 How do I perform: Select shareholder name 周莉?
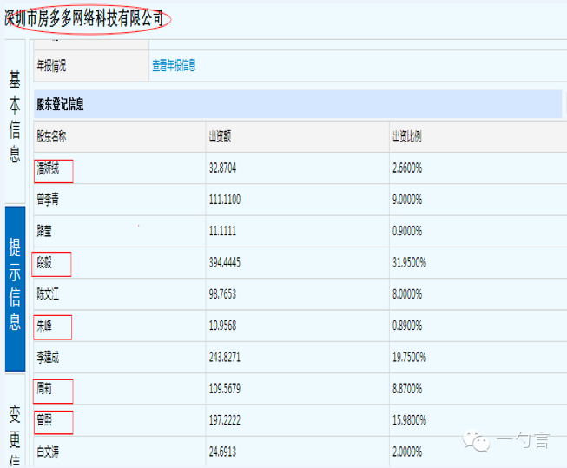[44, 389]
